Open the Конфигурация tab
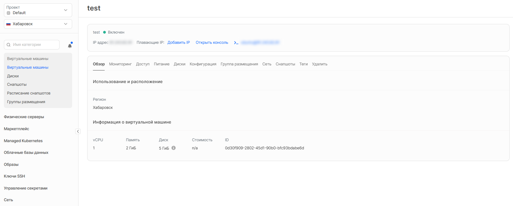513x206 pixels. point(203,64)
